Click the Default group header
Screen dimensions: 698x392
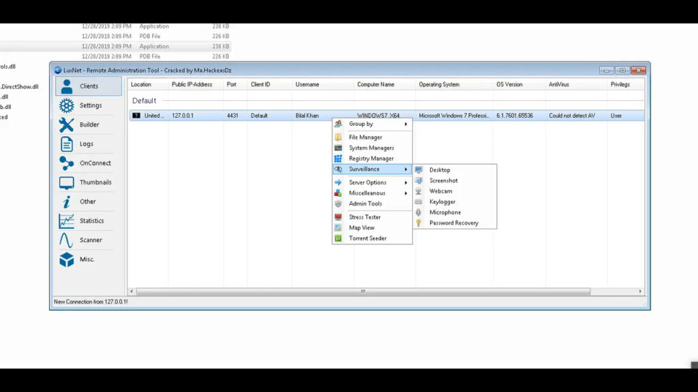coord(145,101)
